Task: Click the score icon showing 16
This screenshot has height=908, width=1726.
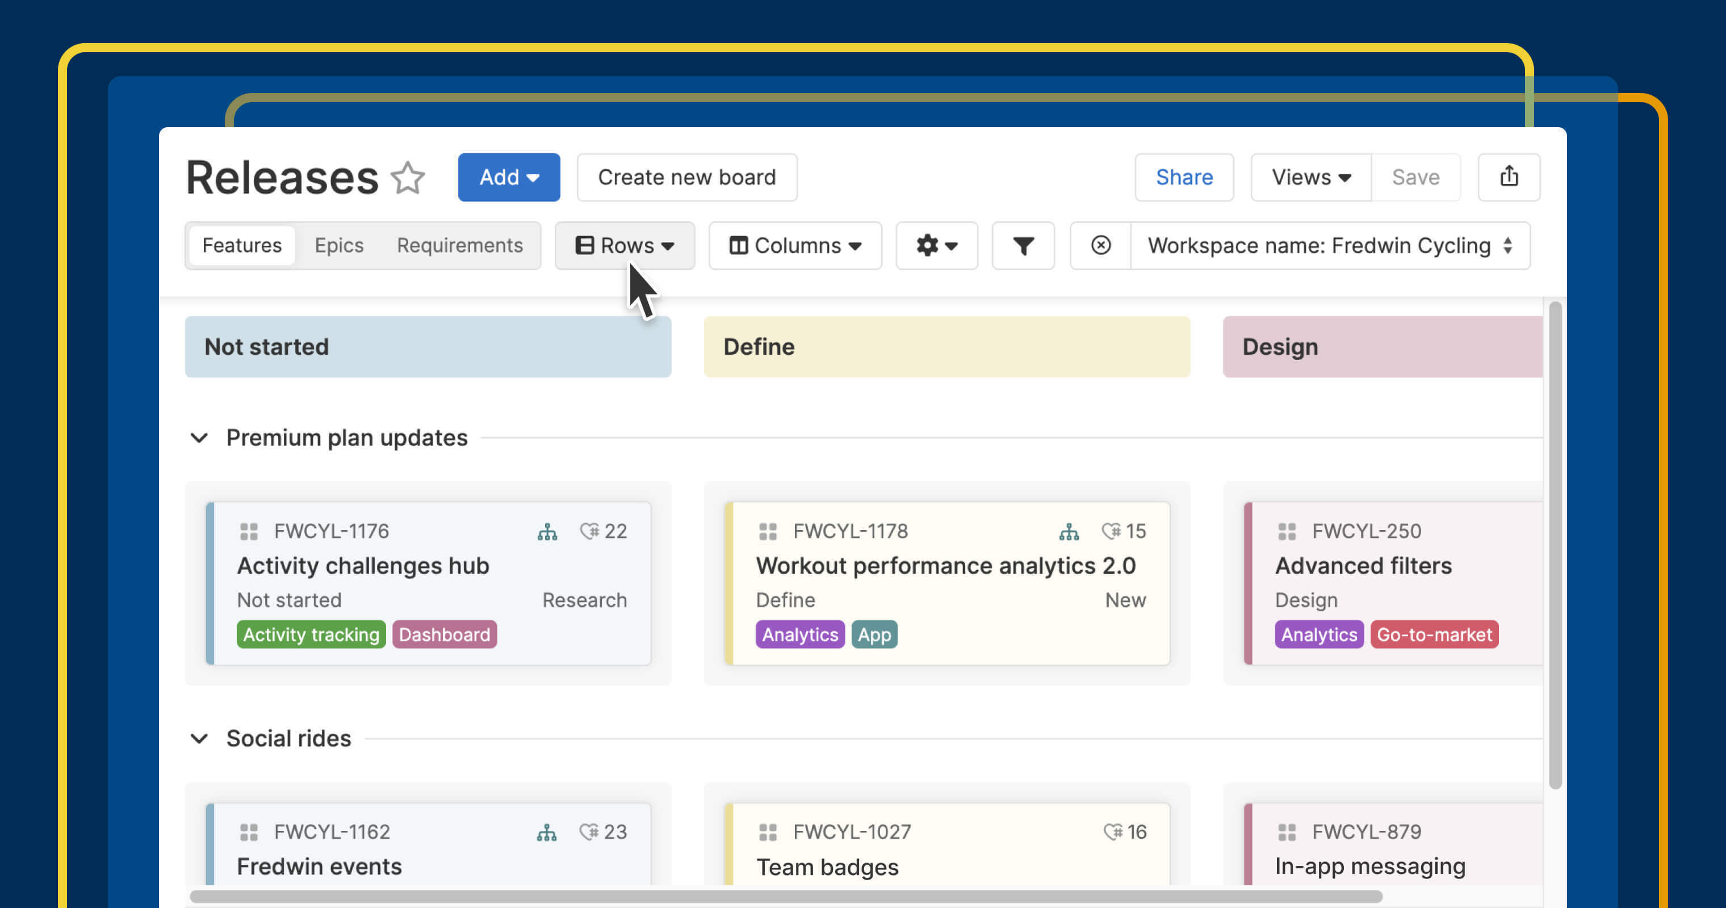Action: pos(1113,831)
